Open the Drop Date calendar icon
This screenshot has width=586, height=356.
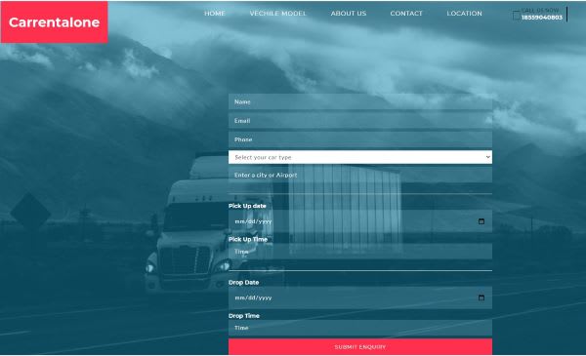(481, 297)
